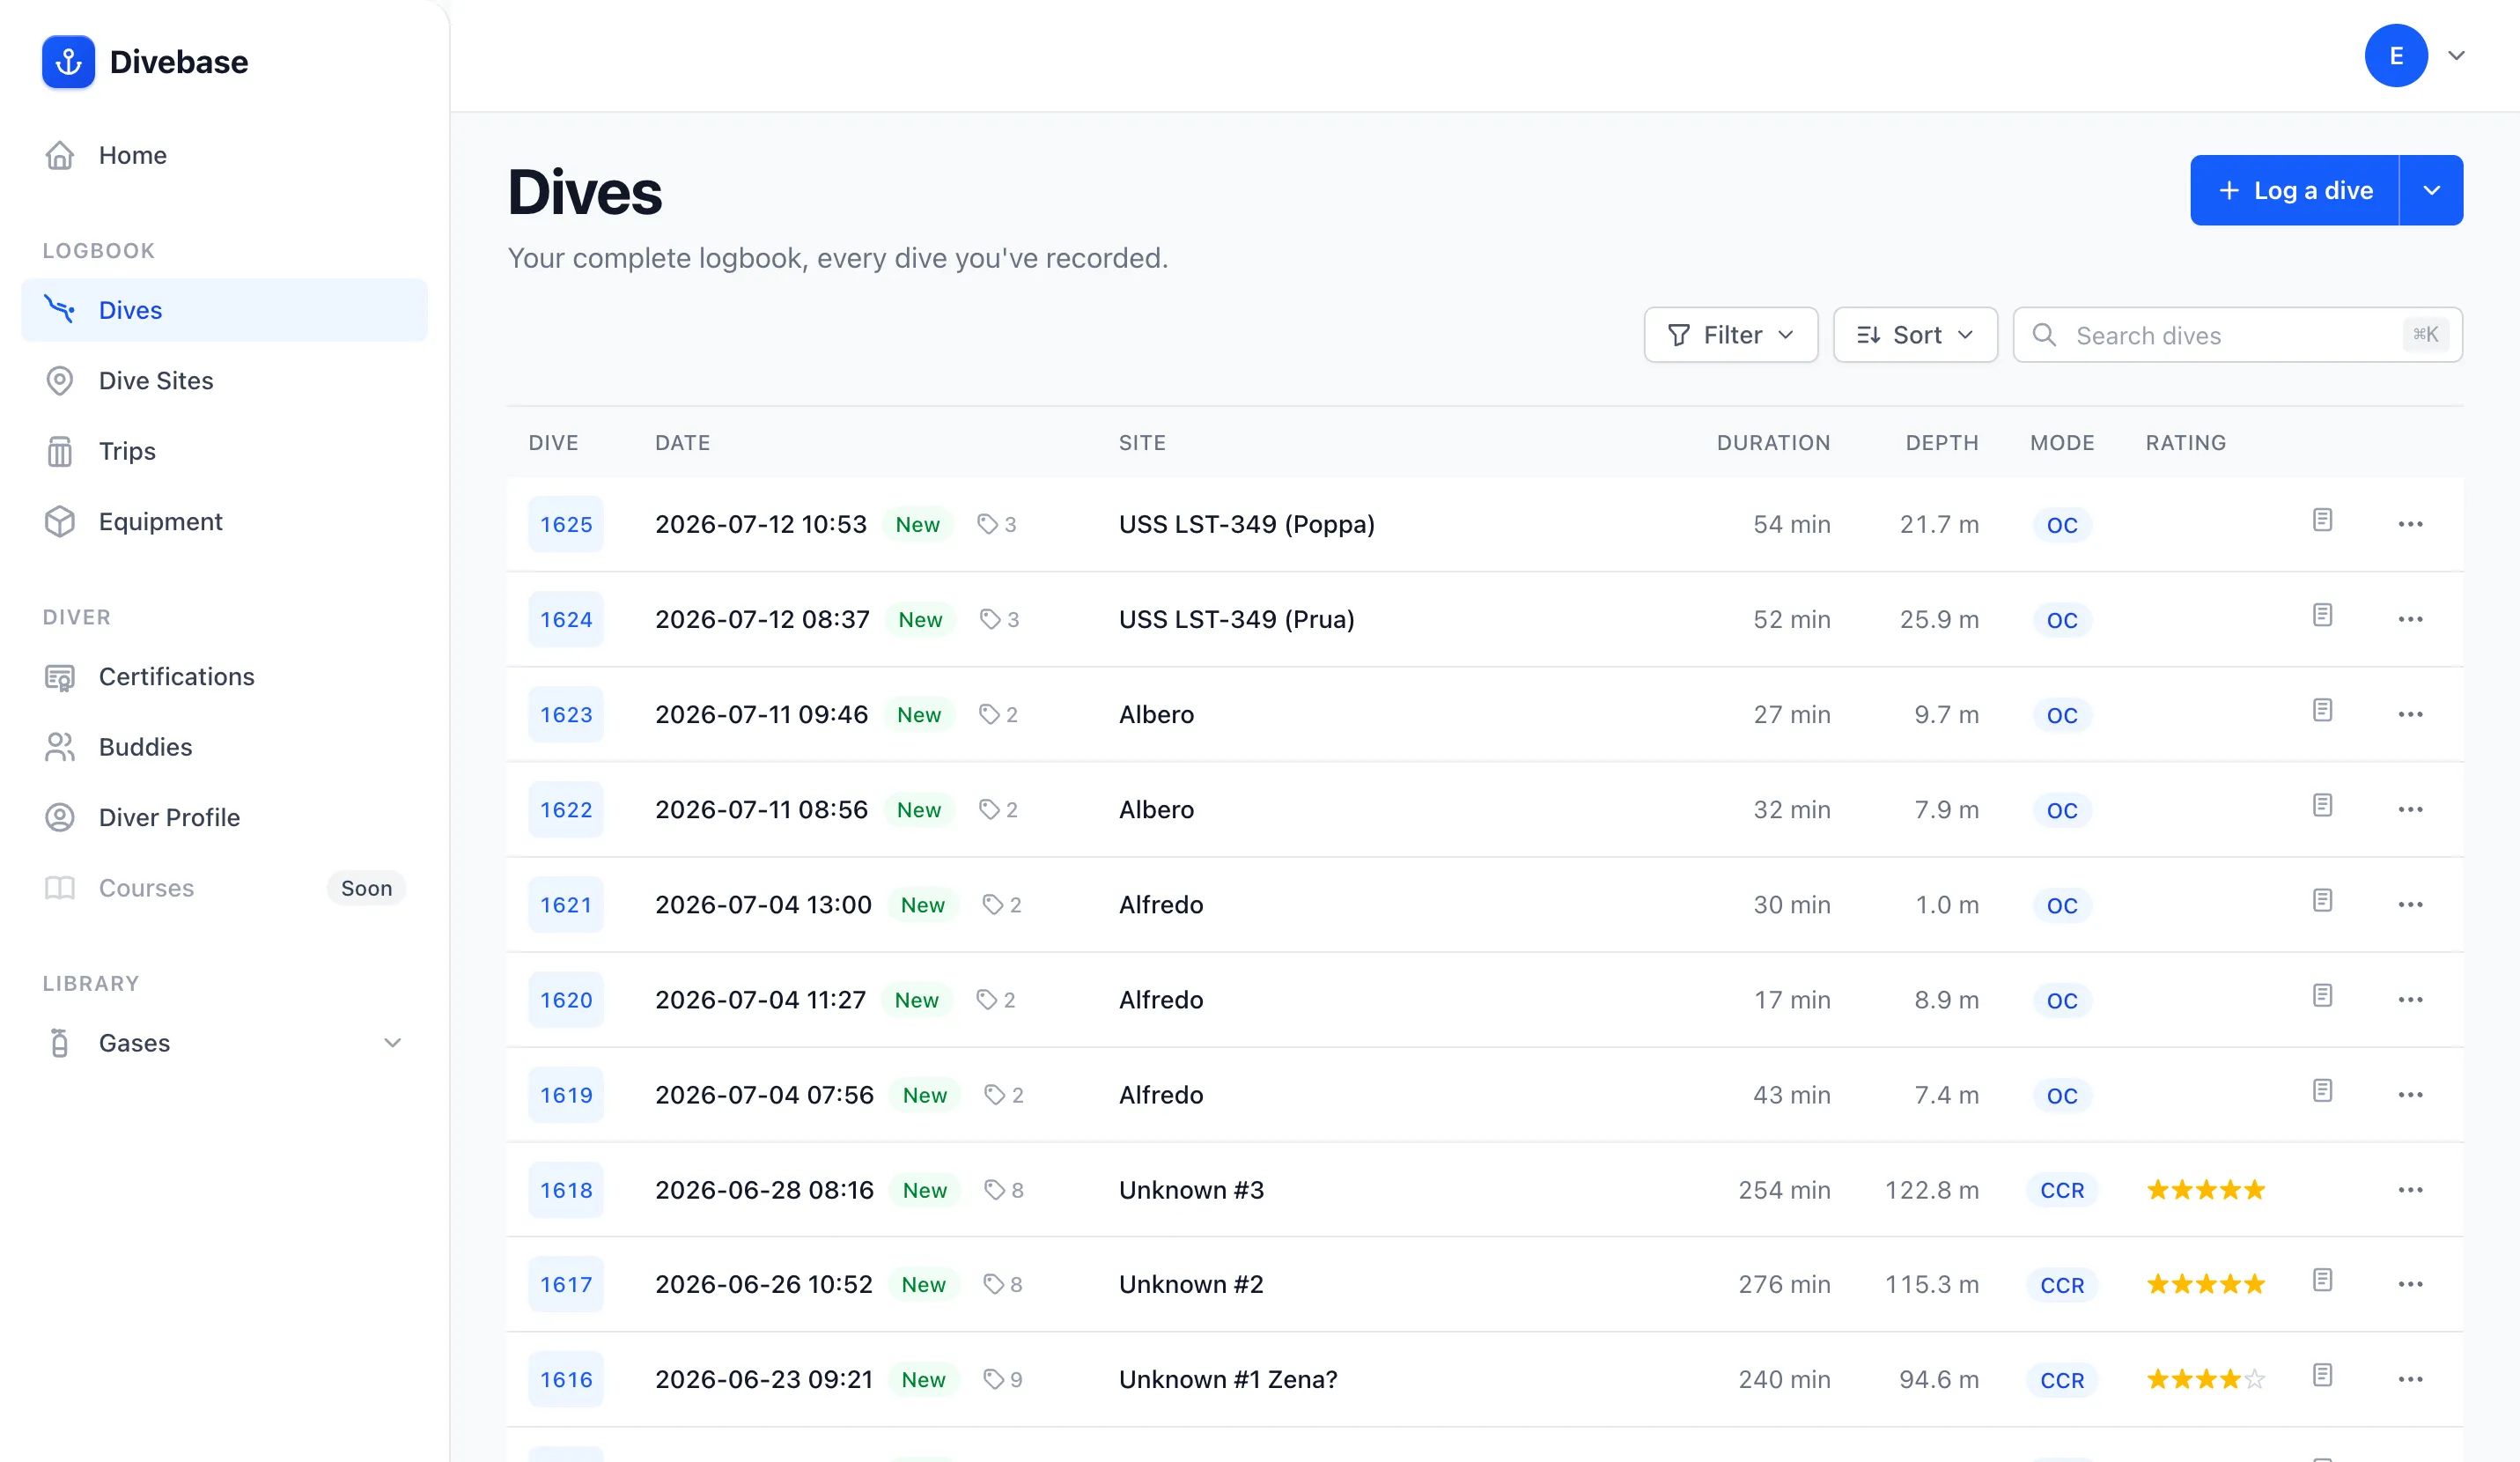Open the notes icon for dive 1624
Image resolution: width=2520 pixels, height=1462 pixels.
pyautogui.click(x=2322, y=615)
